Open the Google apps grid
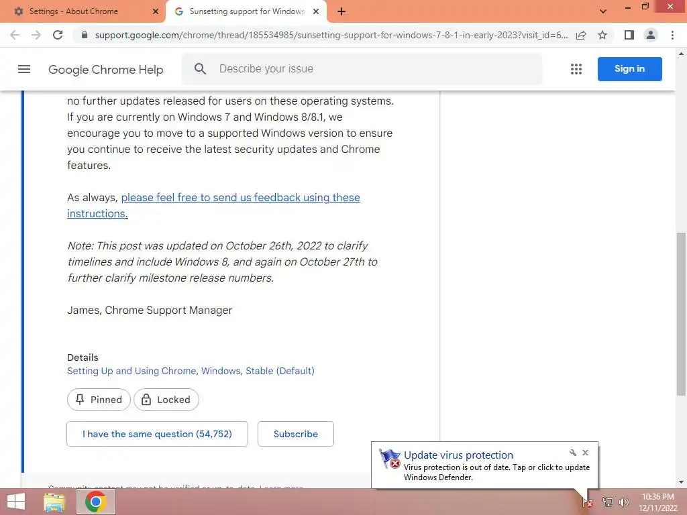Screen dimensions: 687x515 click(x=576, y=69)
